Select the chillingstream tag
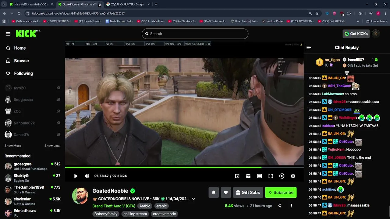 point(135,214)
